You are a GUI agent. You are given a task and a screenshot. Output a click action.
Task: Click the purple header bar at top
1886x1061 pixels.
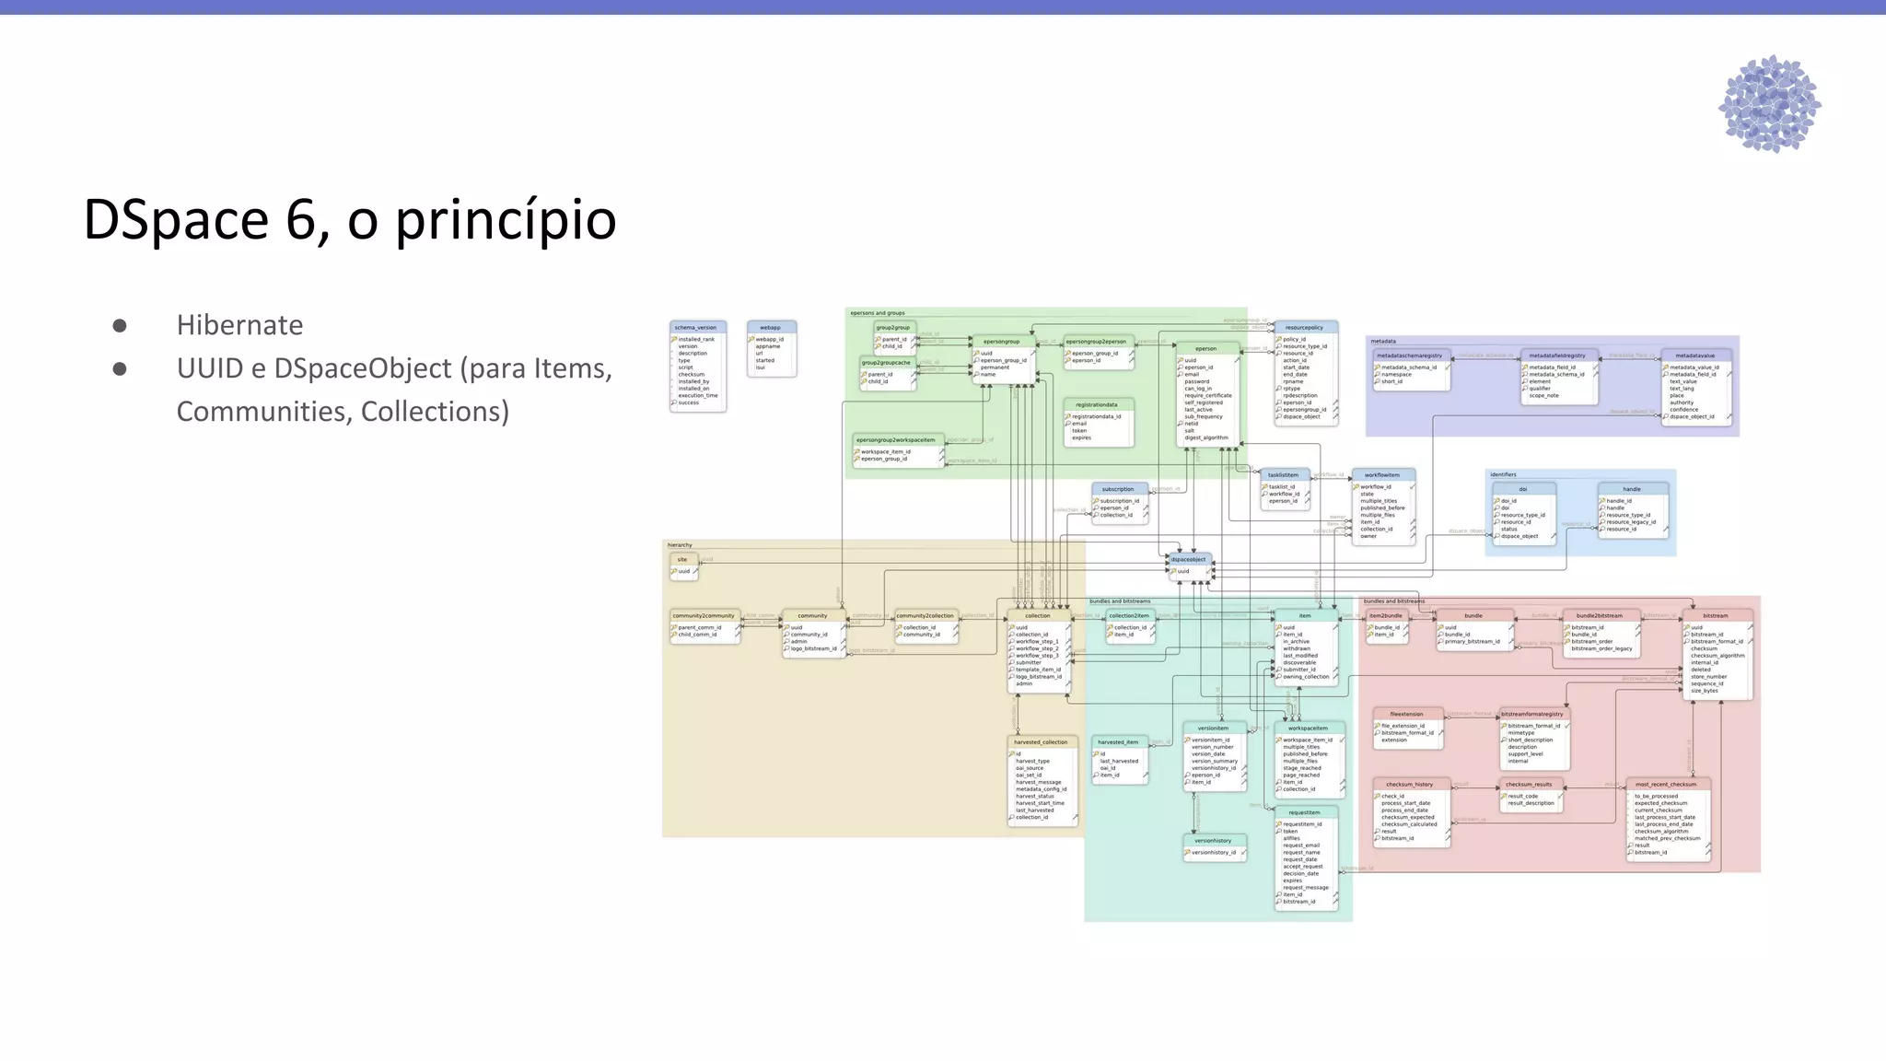tap(943, 6)
